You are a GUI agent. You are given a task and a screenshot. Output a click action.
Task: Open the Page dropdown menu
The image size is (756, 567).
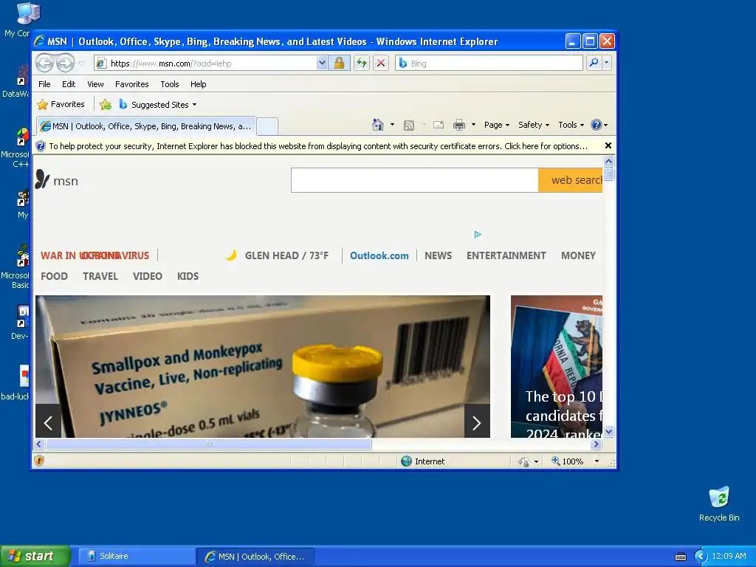497,125
